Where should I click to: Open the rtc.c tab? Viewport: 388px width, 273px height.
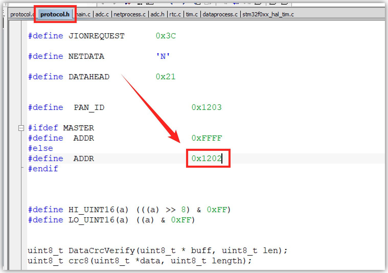(x=175, y=14)
